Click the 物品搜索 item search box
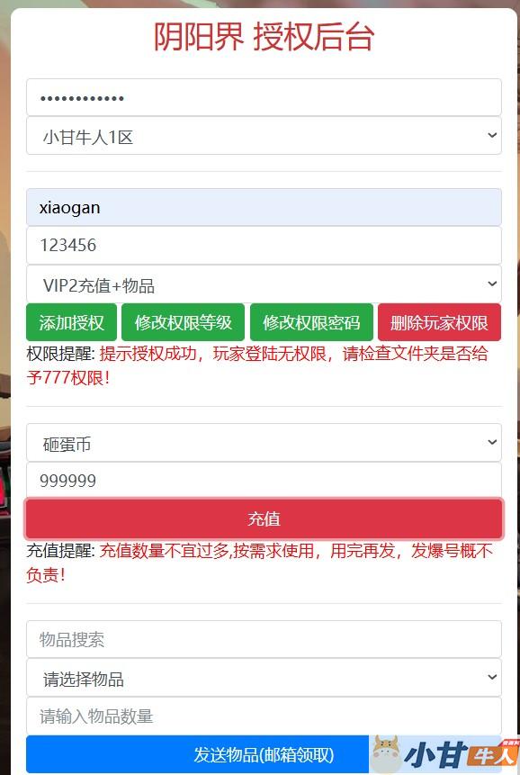Image resolution: width=520 pixels, height=775 pixels. pyautogui.click(x=264, y=640)
